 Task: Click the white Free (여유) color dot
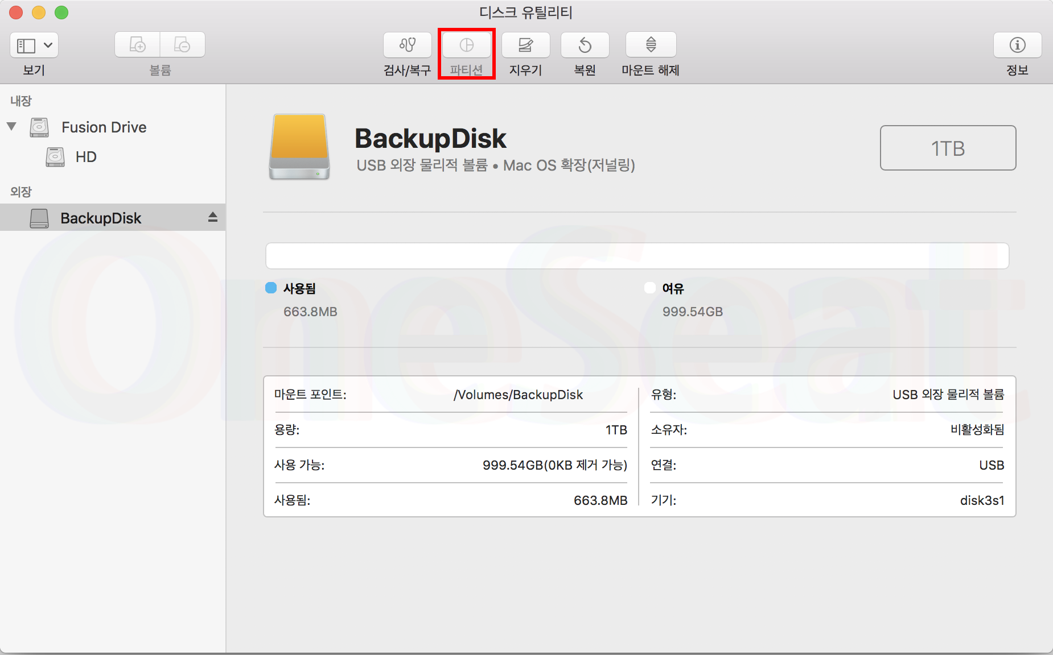(649, 288)
